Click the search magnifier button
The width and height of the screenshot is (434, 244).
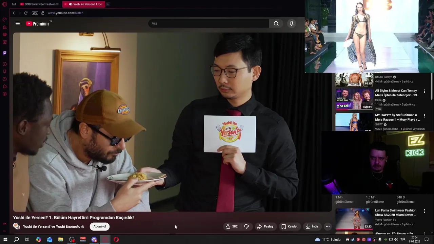(x=276, y=23)
